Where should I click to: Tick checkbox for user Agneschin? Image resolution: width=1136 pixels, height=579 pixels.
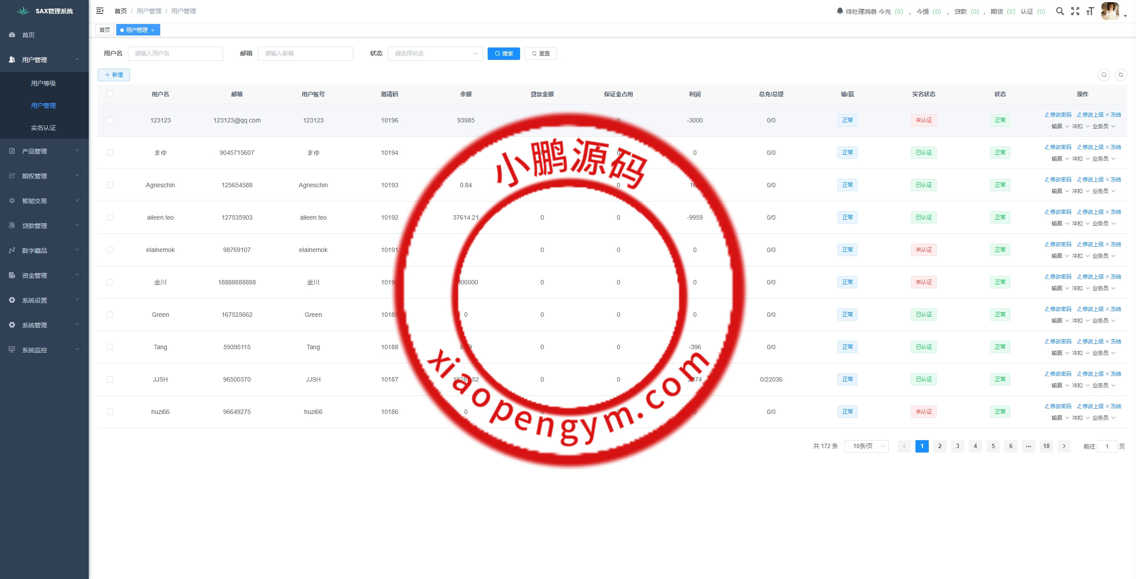point(110,185)
